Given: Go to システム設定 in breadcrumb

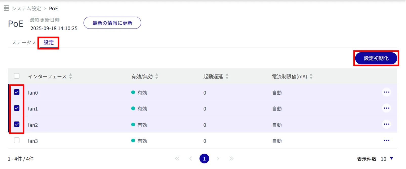Looking at the screenshot, I should pyautogui.click(x=26, y=9).
